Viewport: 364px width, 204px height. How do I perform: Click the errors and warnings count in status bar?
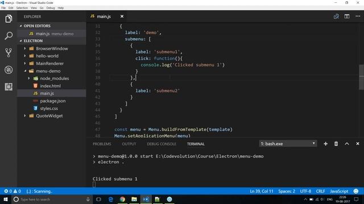(x=13, y=192)
